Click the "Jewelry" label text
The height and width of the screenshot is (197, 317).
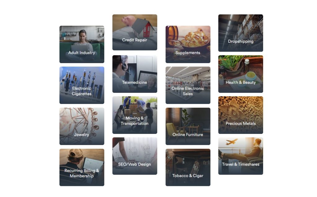pyautogui.click(x=81, y=135)
